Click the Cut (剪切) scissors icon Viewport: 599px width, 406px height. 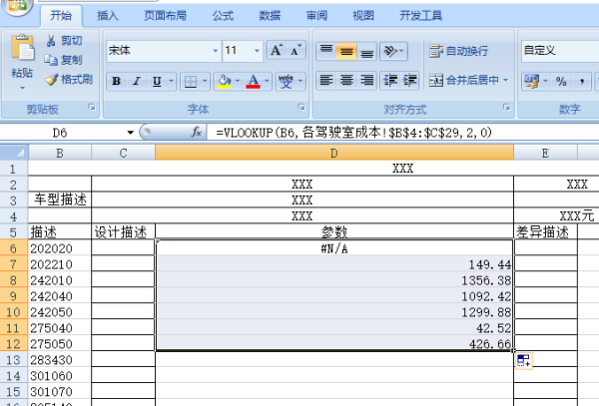(51, 41)
